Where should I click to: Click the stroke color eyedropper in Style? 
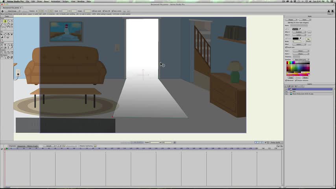pos(300,39)
